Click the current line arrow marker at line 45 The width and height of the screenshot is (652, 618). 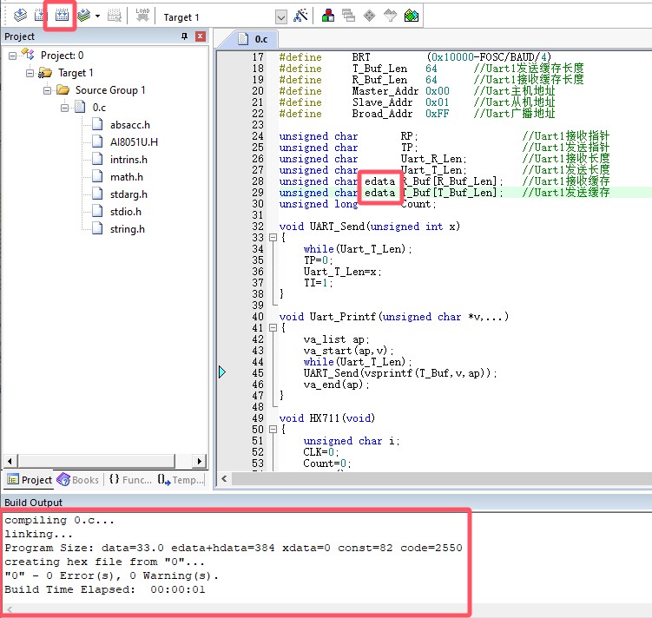pyautogui.click(x=222, y=372)
